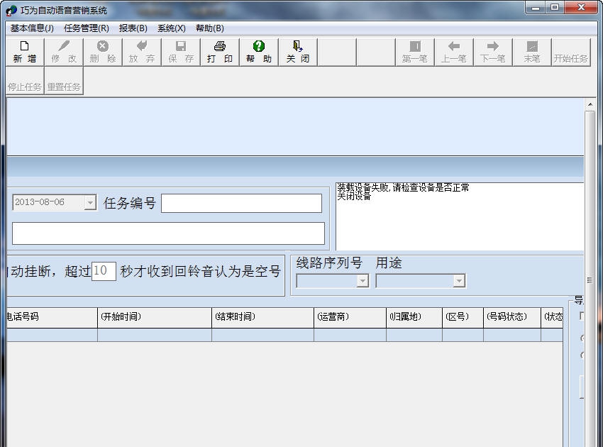Click the 开始任务 (Start Task) button
603x447 pixels.
tap(570, 52)
